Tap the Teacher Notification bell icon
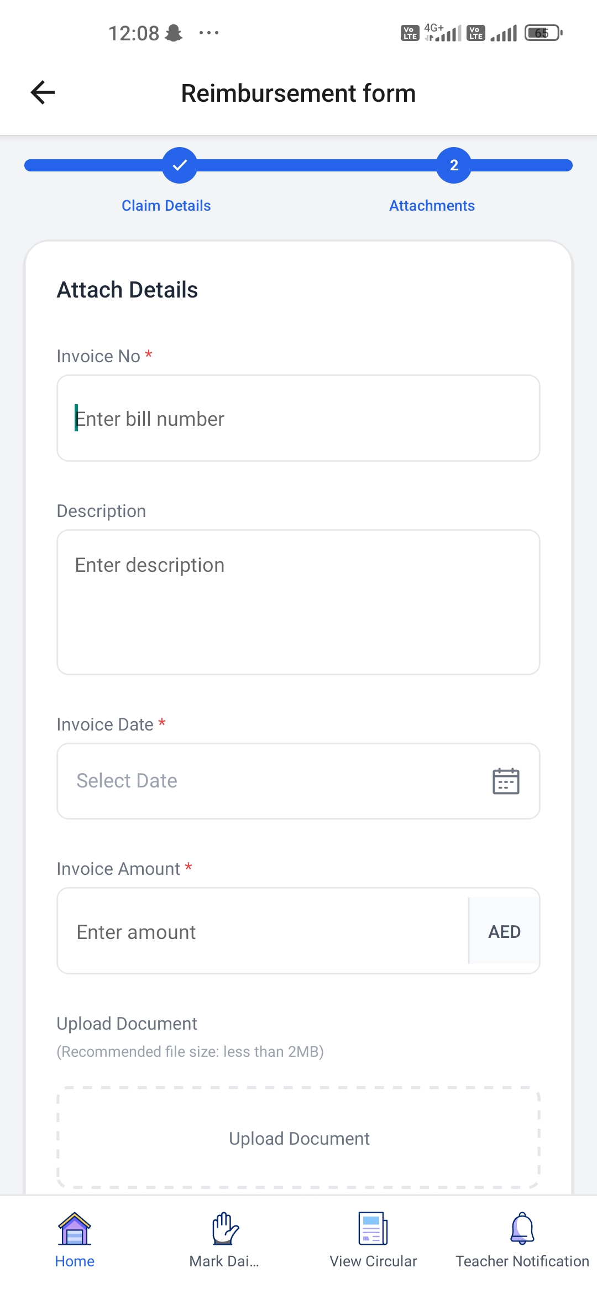 click(x=522, y=1228)
